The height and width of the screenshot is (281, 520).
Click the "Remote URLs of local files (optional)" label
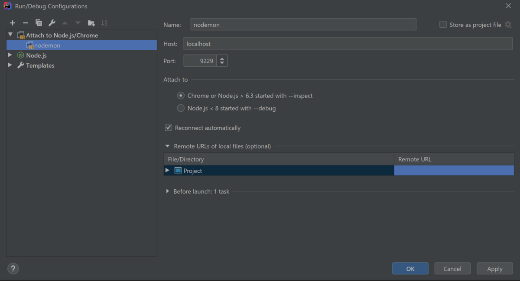pos(222,146)
